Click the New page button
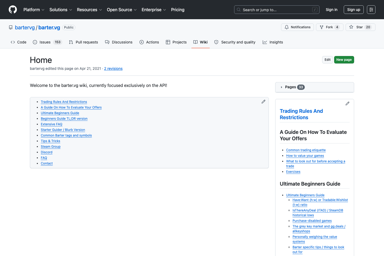The image size is (384, 256). point(344,59)
